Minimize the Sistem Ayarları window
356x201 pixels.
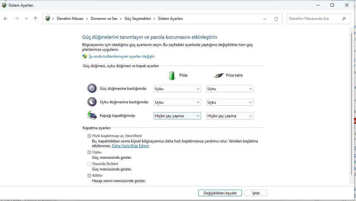tap(318, 5)
